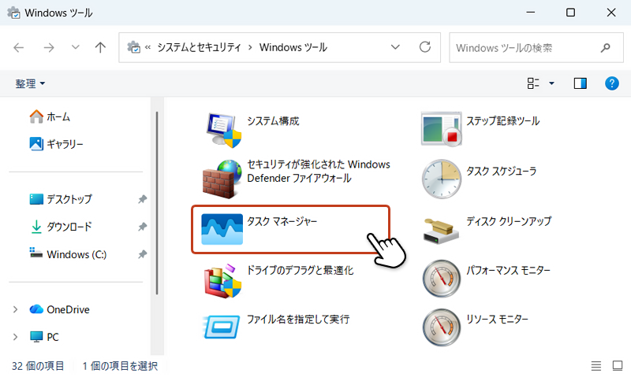
Task: Open recent locations dropdown arrow
Action: [75, 47]
